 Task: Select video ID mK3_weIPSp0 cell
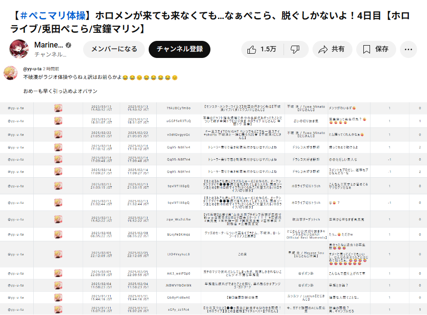click(x=179, y=273)
